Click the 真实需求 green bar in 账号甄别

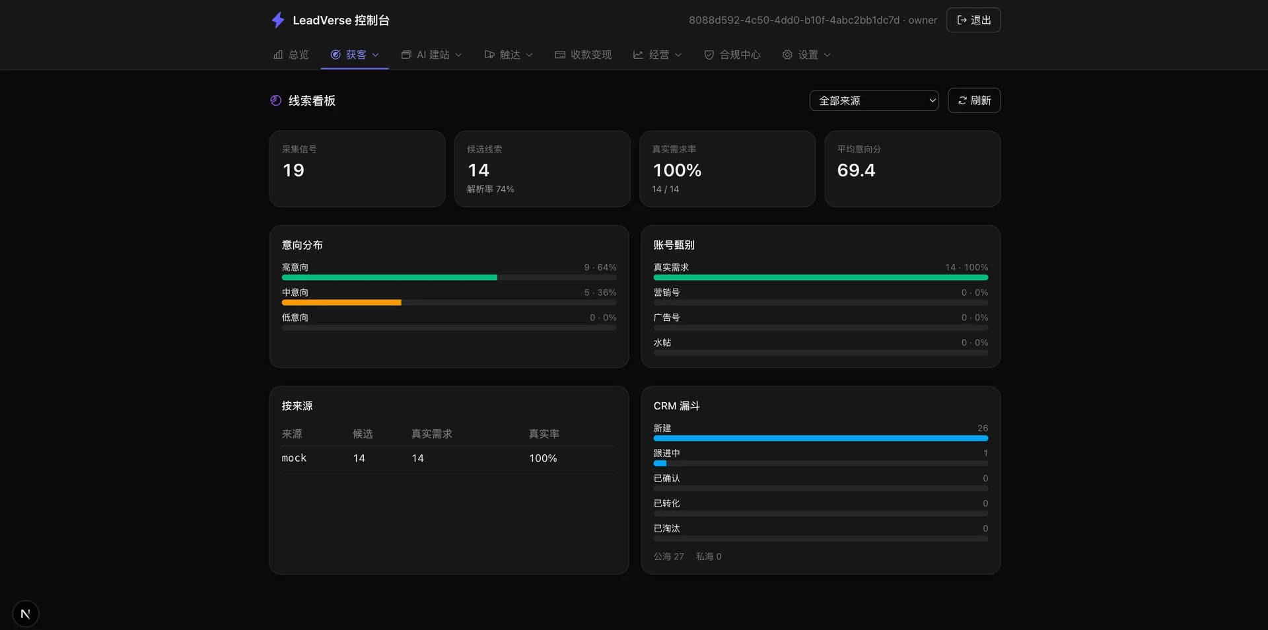point(821,277)
